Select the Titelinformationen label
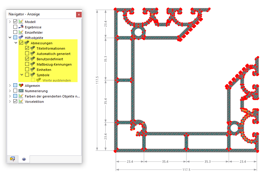Image resolution: width=267 pixels, height=174 pixels. click(51, 48)
